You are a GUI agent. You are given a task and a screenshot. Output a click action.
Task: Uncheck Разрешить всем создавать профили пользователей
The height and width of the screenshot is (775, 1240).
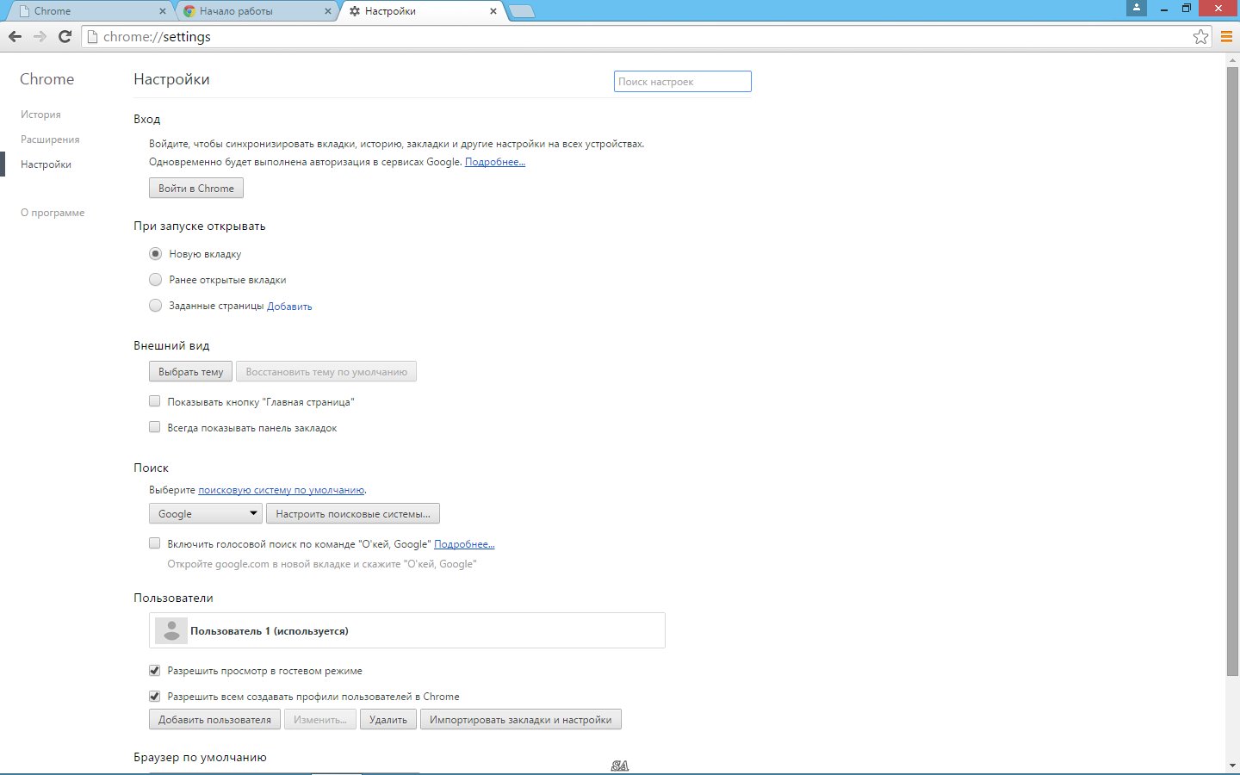pos(155,696)
